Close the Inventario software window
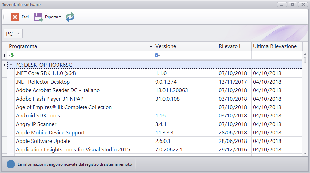Screen dimensions: 310x173 (303, 4)
